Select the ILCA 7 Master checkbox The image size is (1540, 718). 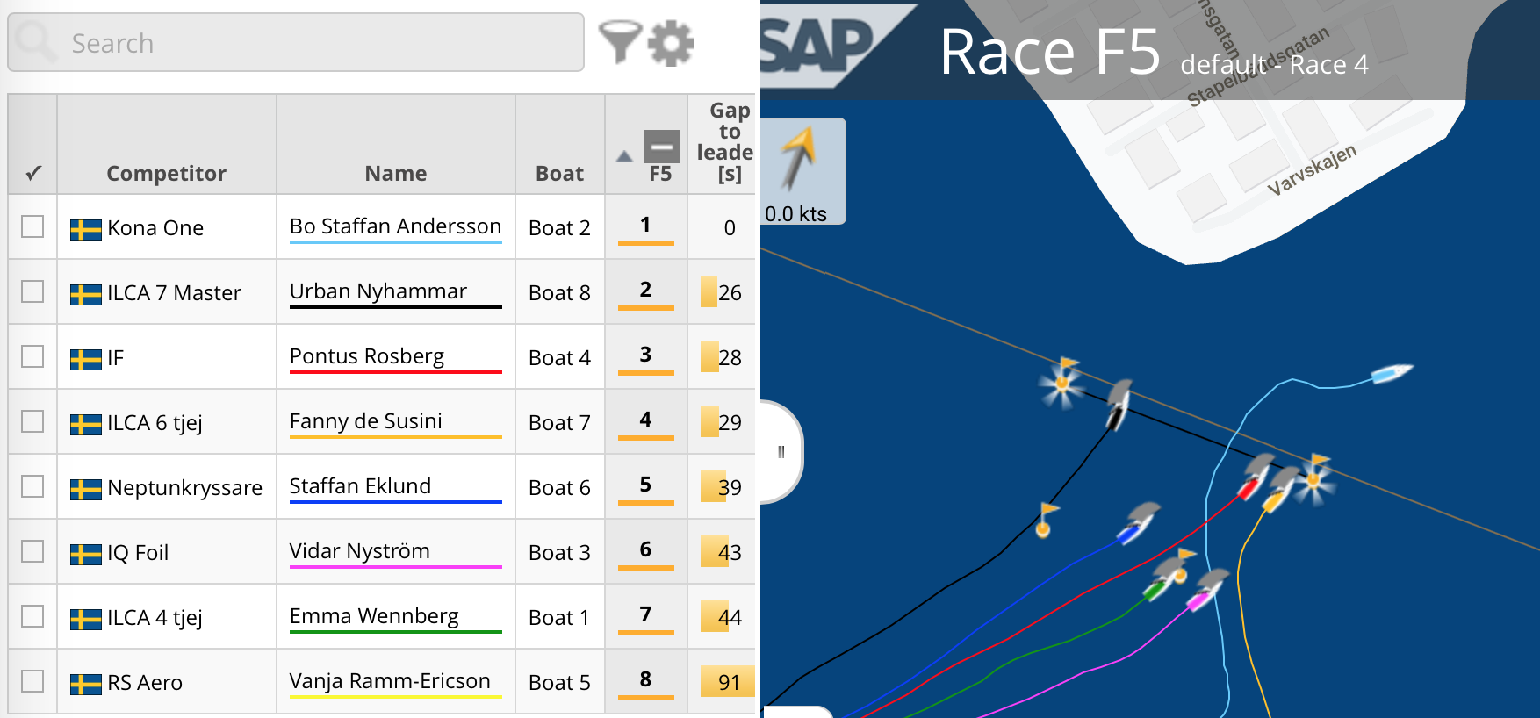pyautogui.click(x=32, y=291)
